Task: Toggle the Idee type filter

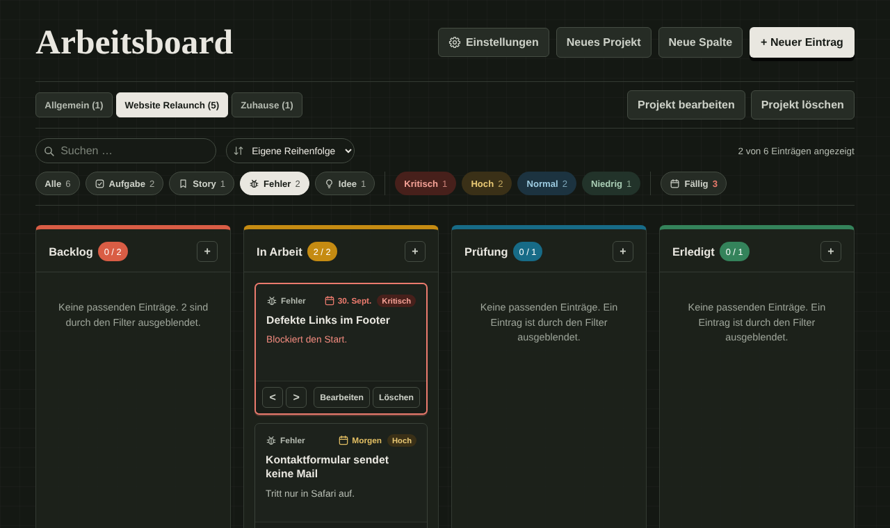Action: click(345, 183)
